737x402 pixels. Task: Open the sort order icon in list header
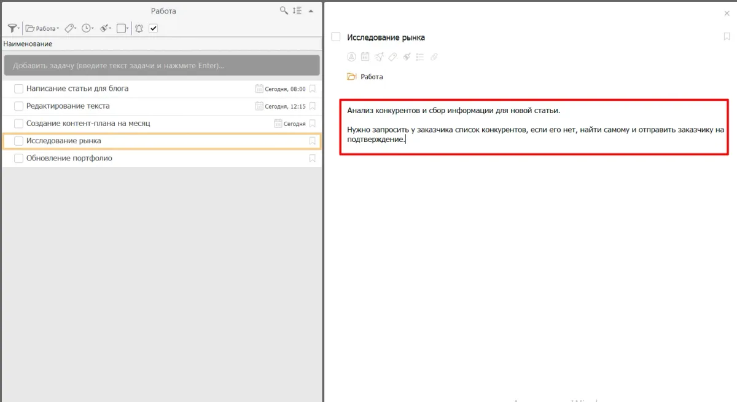(x=297, y=10)
